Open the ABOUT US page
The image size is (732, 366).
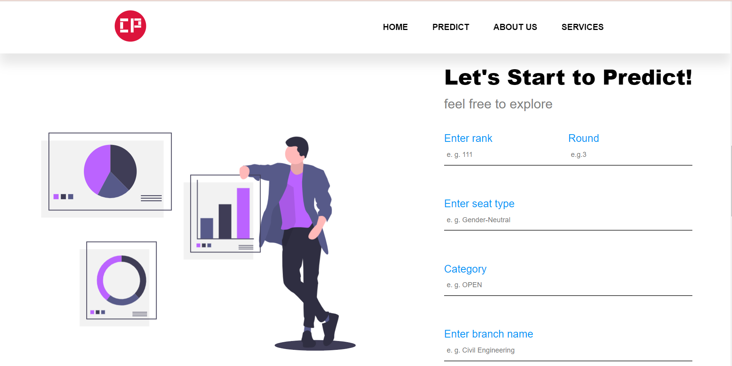515,27
